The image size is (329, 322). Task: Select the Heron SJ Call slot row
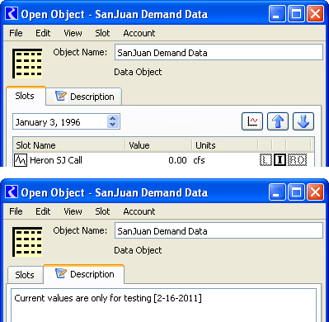point(163,160)
